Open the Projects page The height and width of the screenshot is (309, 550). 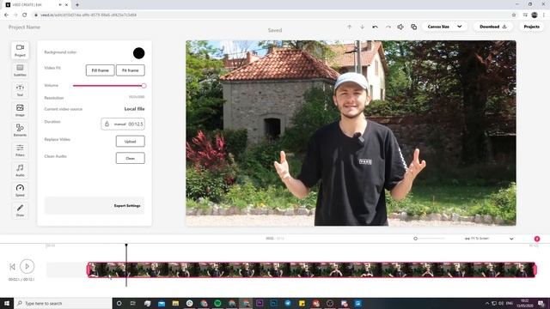point(531,27)
